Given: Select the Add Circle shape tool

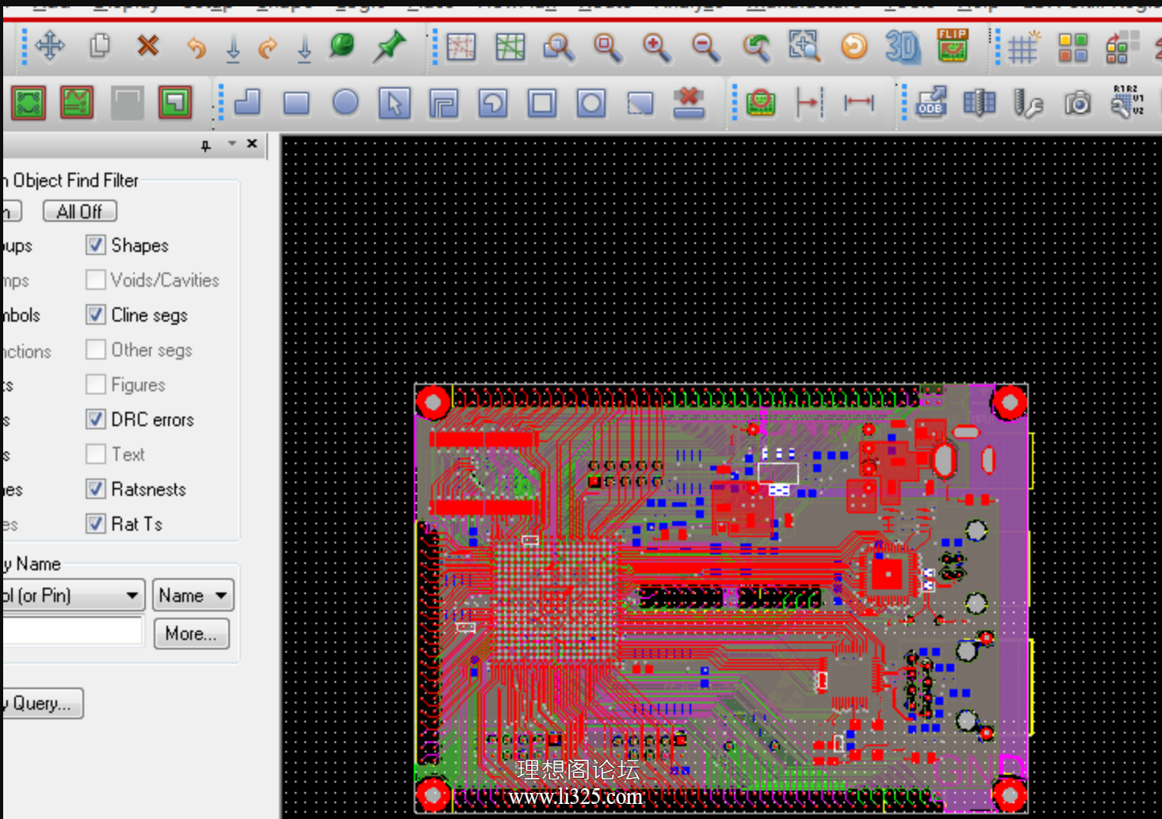Looking at the screenshot, I should [346, 102].
